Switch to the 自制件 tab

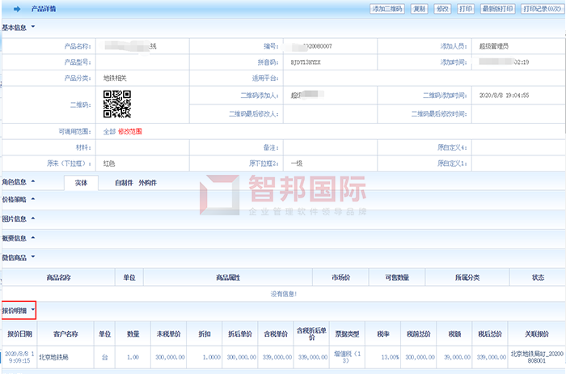(124, 183)
